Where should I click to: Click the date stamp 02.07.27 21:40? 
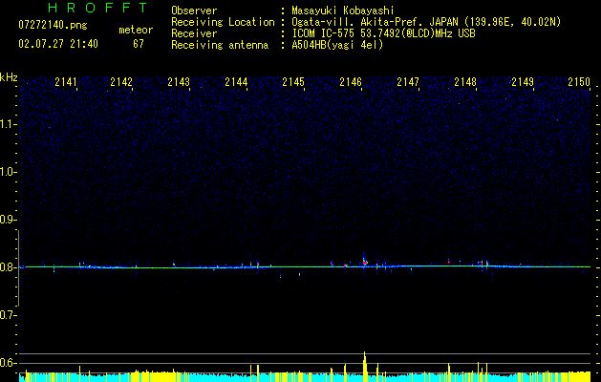pyautogui.click(x=58, y=44)
